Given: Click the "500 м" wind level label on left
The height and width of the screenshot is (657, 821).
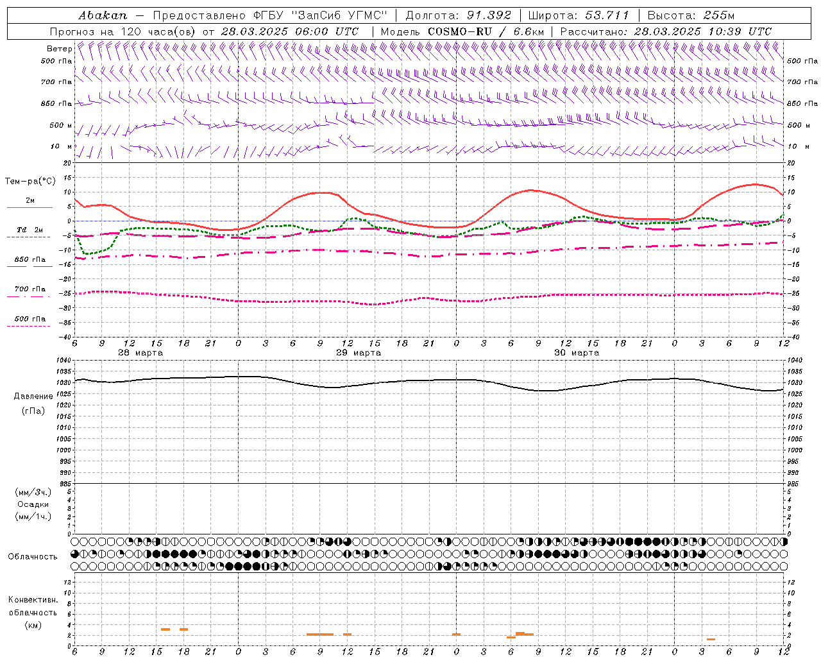Looking at the screenshot, I should point(61,126).
